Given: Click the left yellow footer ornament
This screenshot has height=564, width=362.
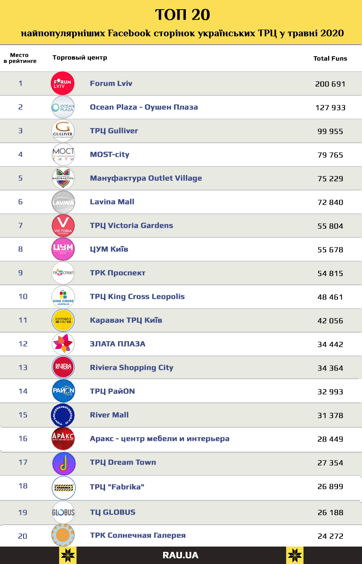Looking at the screenshot, I should (68, 555).
